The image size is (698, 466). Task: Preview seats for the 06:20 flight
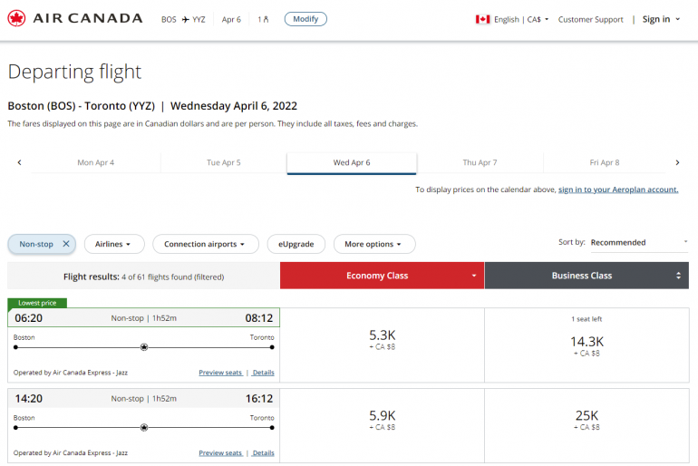(x=220, y=373)
